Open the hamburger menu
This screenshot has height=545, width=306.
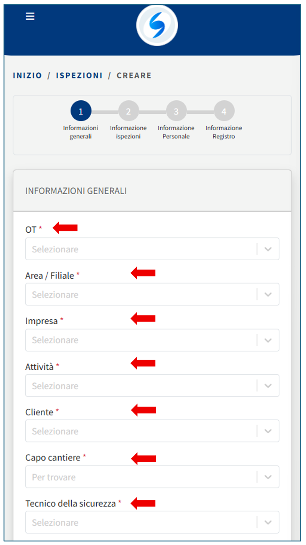(30, 16)
